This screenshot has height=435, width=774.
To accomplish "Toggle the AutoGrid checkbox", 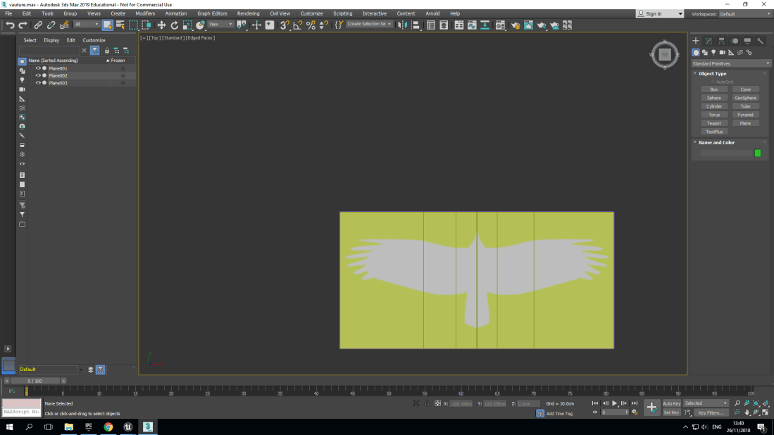I will [x=713, y=82].
